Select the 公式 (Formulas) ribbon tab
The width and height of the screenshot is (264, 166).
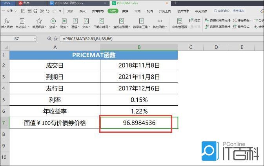pos(113,11)
